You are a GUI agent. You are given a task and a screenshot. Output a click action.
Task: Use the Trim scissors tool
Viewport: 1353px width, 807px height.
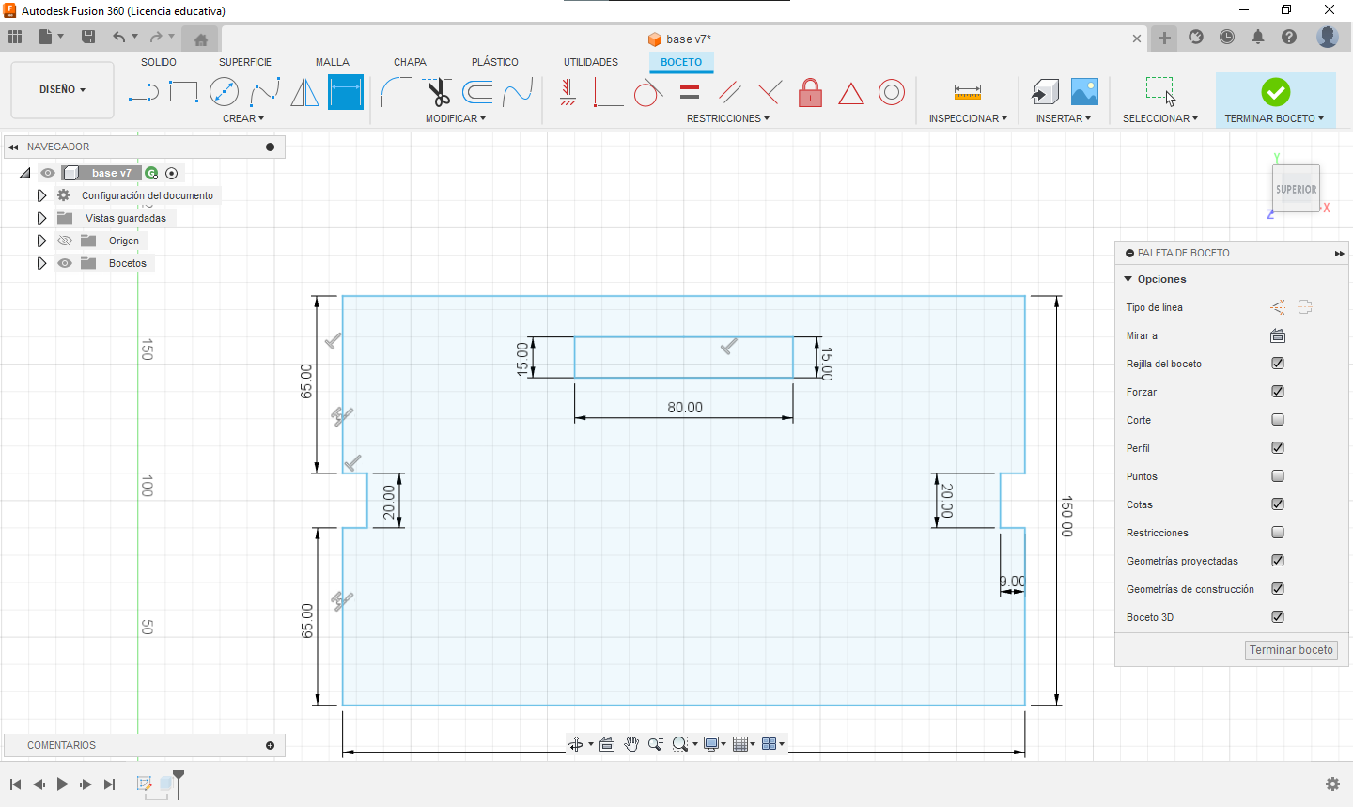[x=437, y=92]
